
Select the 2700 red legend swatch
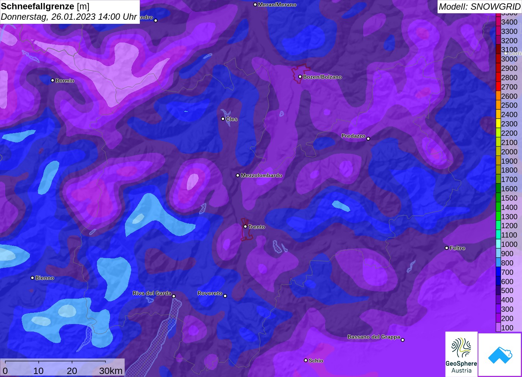coord(498,87)
